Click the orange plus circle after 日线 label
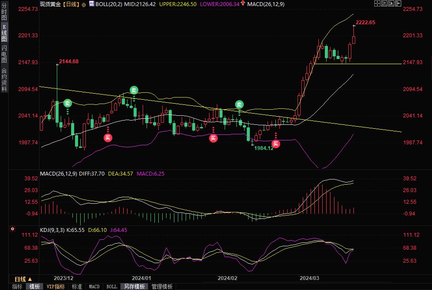The width and height of the screenshot is (432, 290). 84,4
